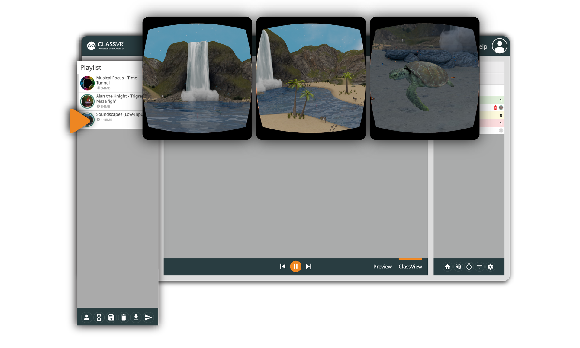Select the ClassView tab

(410, 266)
